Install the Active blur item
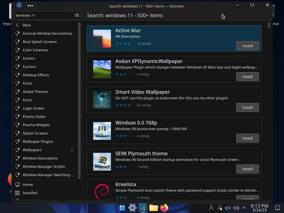 pos(247,46)
